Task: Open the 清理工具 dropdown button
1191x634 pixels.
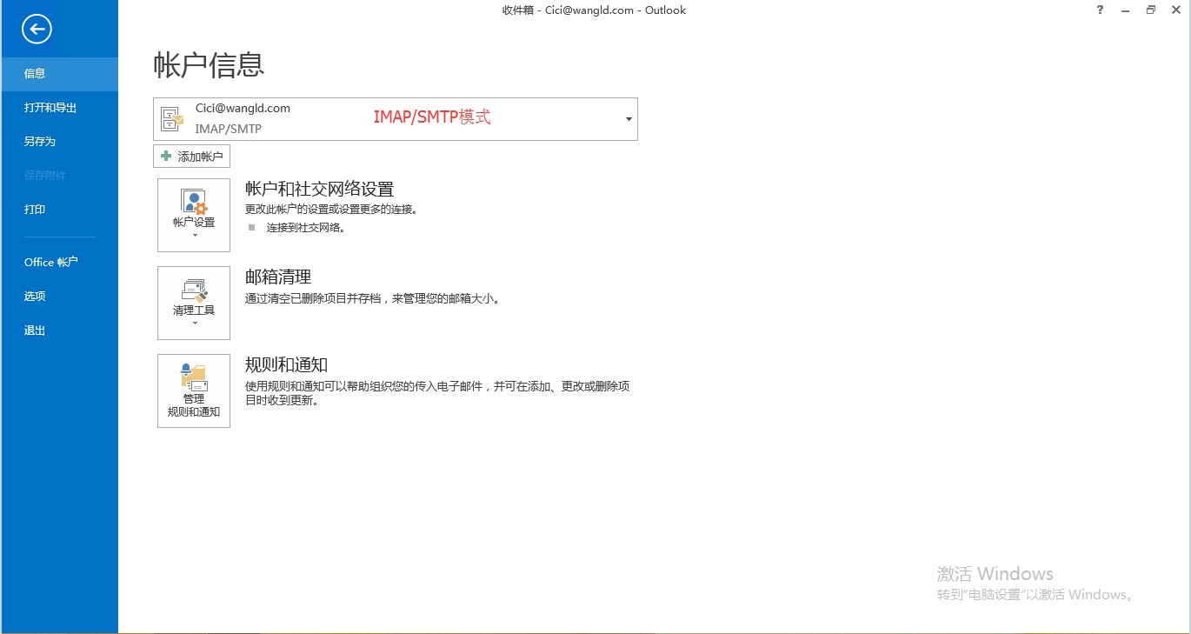Action: tap(194, 304)
